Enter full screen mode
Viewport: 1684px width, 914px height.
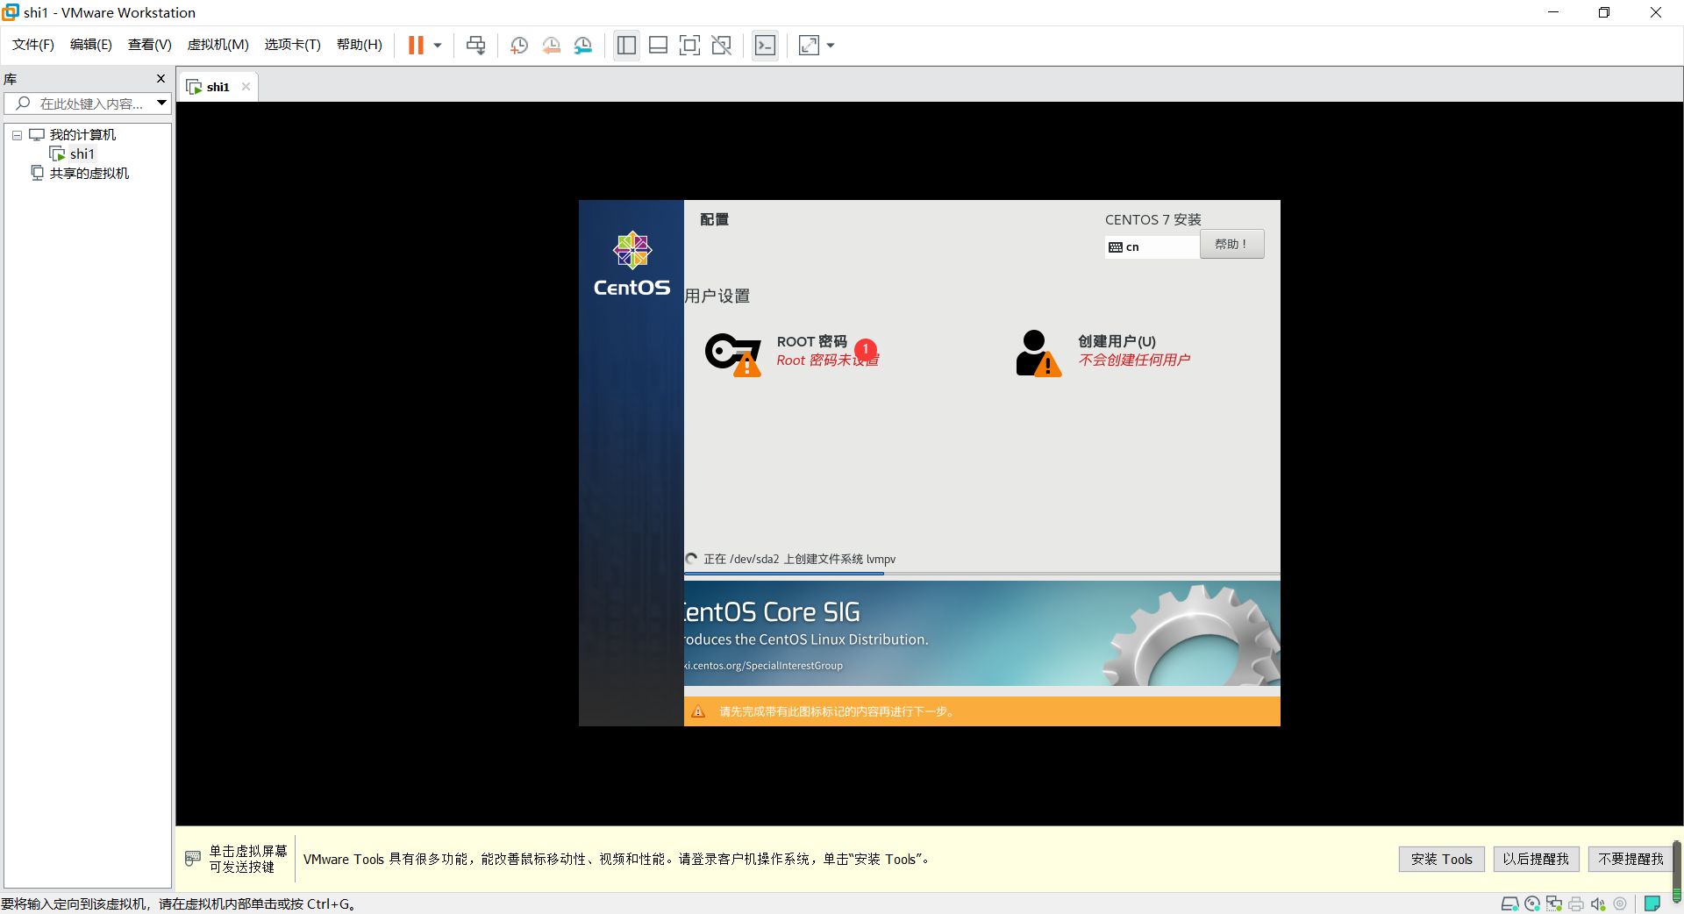pyautogui.click(x=689, y=46)
